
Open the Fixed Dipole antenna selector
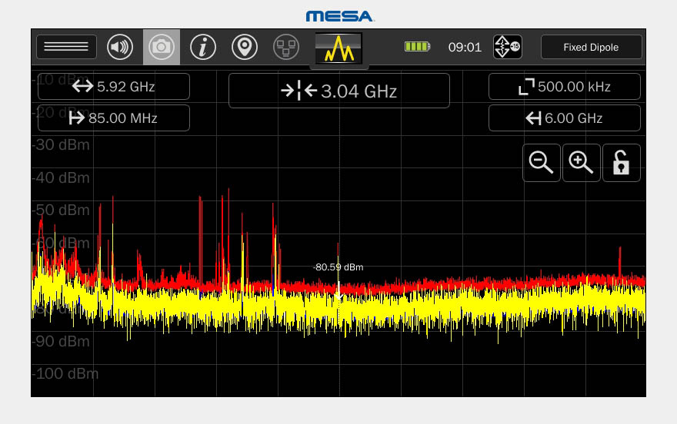[591, 47]
